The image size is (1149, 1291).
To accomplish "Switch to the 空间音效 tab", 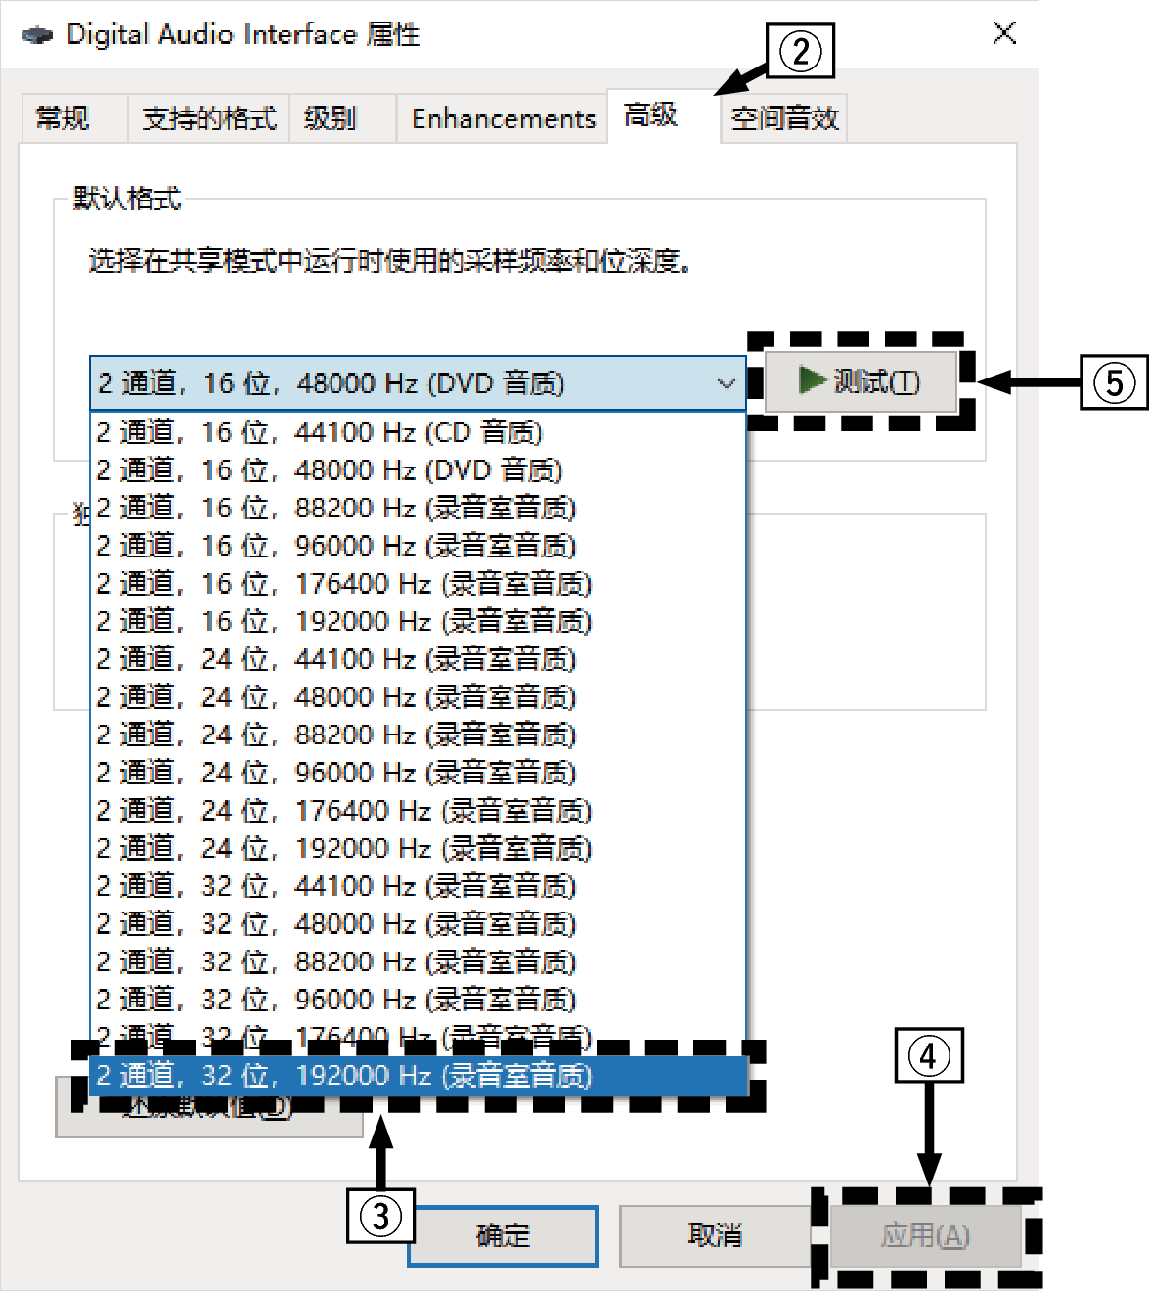I will click(x=781, y=117).
